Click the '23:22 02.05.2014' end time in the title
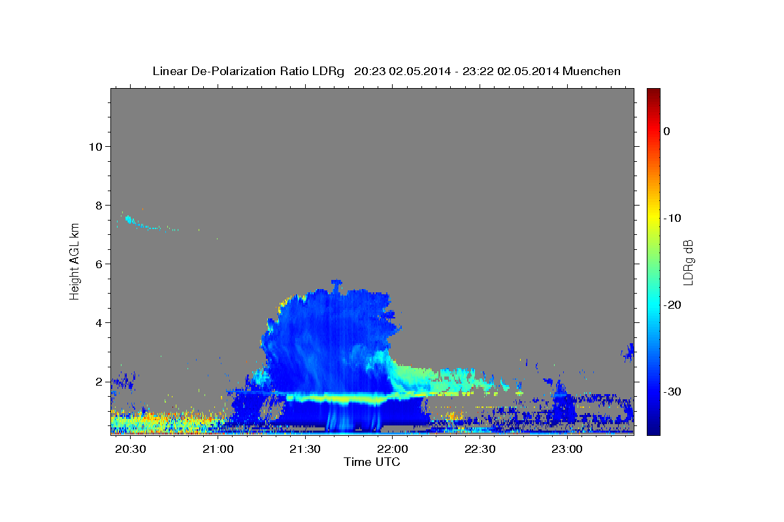Screen dimensions: 784x522 pyautogui.click(x=510, y=71)
